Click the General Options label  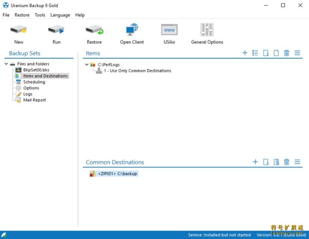tap(207, 42)
